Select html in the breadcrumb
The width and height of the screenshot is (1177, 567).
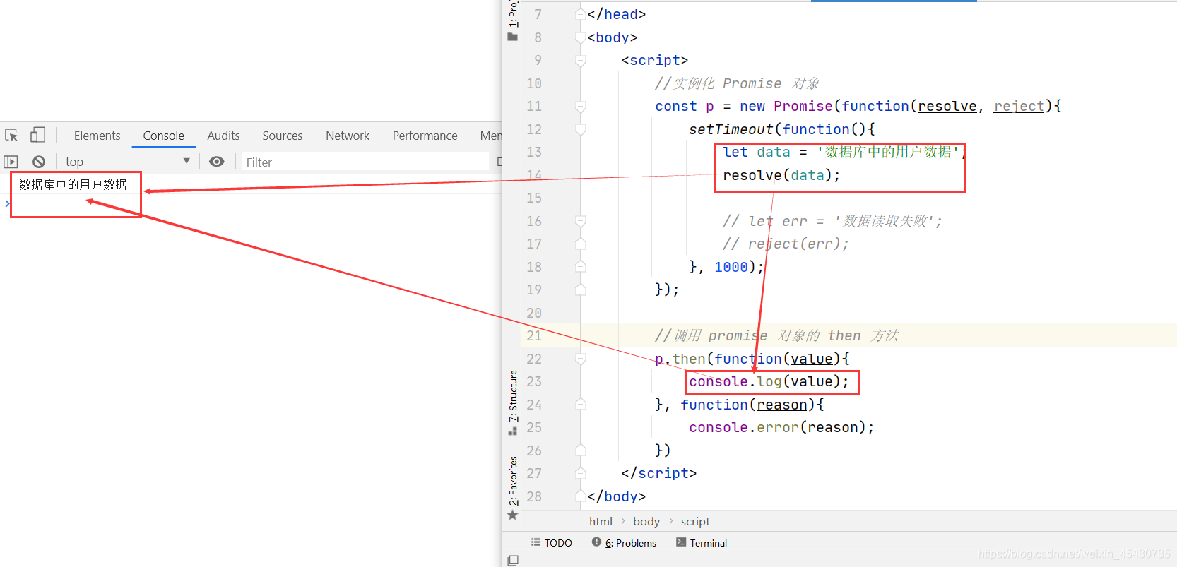click(x=601, y=521)
